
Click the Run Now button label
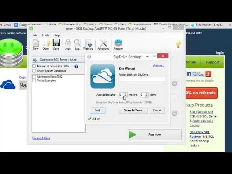[154, 134]
